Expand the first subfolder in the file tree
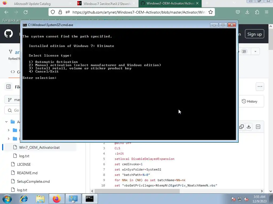 9,130
